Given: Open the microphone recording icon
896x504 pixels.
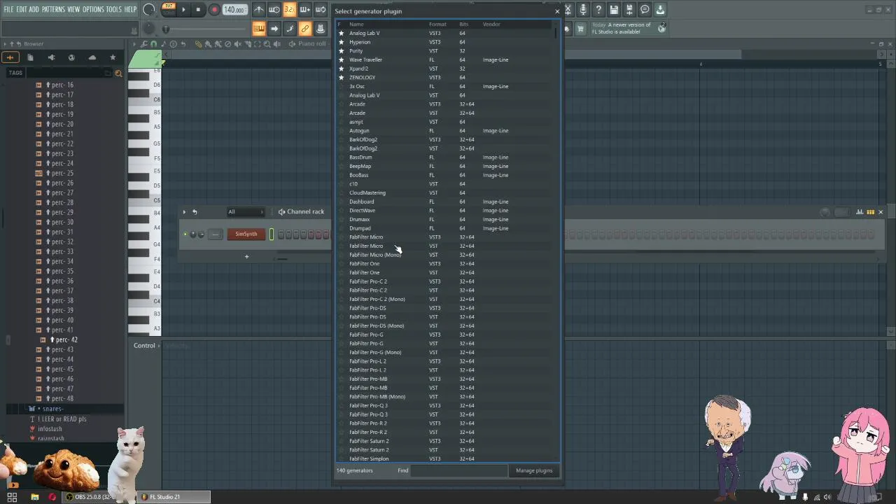Looking at the screenshot, I should point(583,10).
